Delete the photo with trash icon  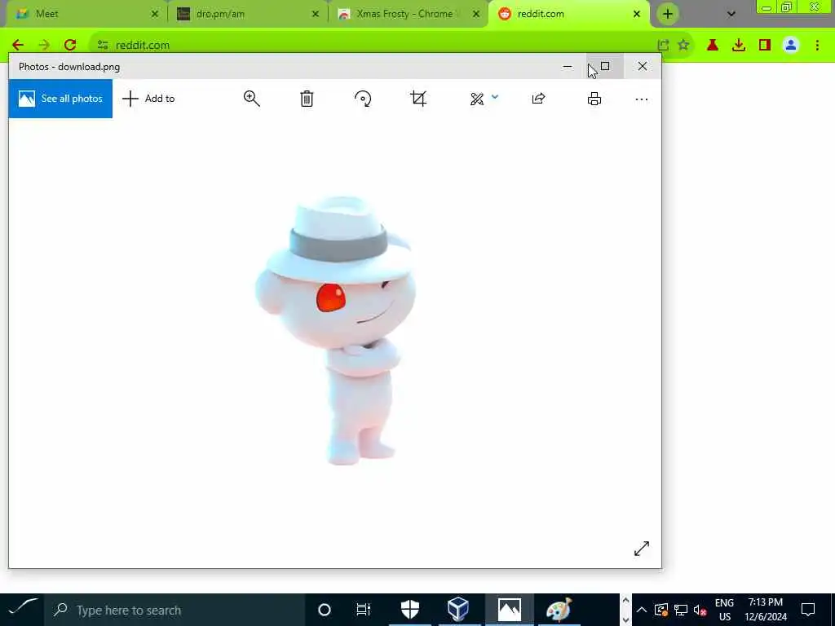pyautogui.click(x=307, y=99)
